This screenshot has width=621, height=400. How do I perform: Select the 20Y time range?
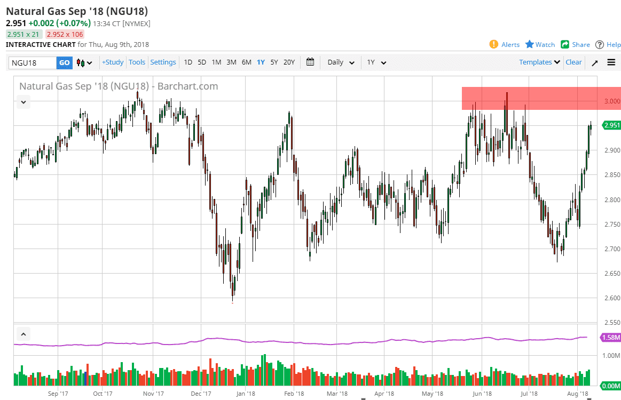(x=289, y=62)
